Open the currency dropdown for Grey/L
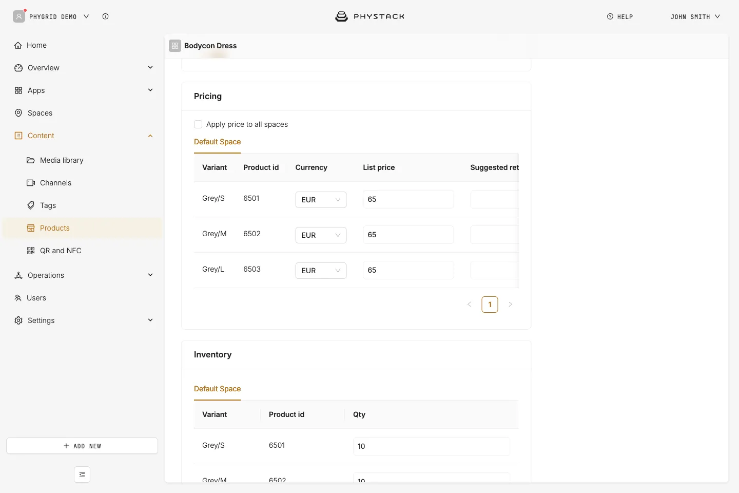The width and height of the screenshot is (739, 493). point(321,271)
